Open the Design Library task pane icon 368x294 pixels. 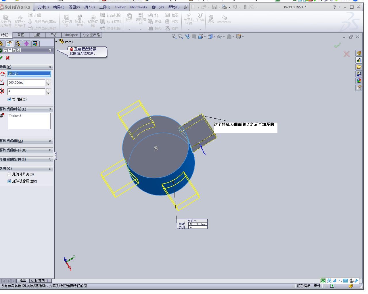point(359,60)
